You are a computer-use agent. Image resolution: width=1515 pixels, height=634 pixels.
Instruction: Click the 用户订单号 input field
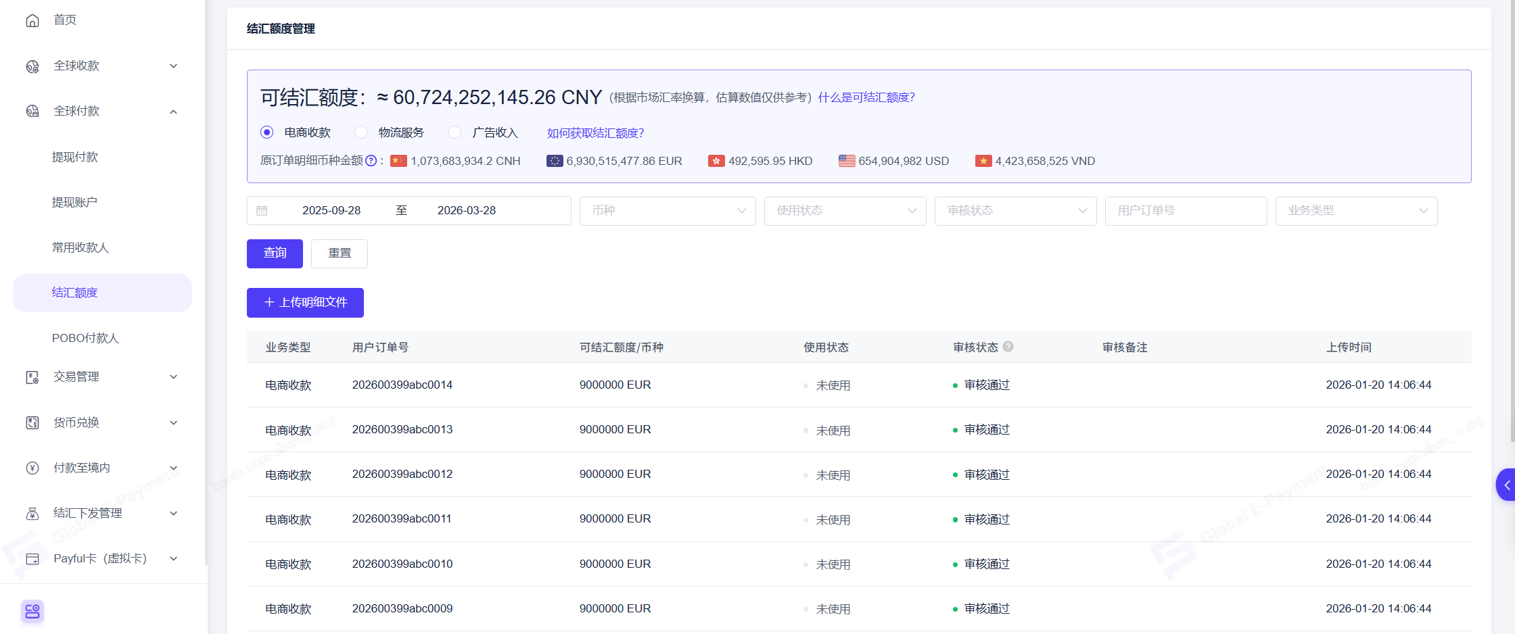pos(1186,211)
